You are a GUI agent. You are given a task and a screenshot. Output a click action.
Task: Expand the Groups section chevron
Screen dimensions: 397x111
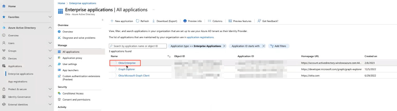click(50, 51)
